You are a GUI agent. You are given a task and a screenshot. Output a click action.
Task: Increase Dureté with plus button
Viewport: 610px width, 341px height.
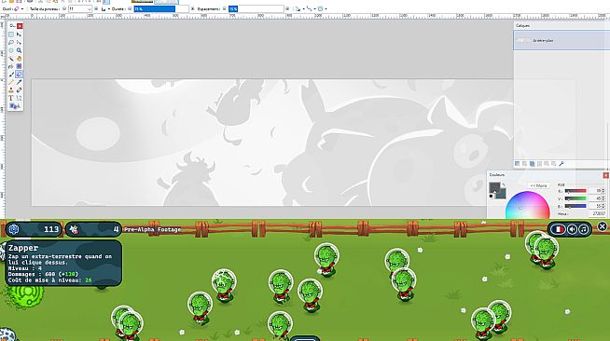click(192, 8)
